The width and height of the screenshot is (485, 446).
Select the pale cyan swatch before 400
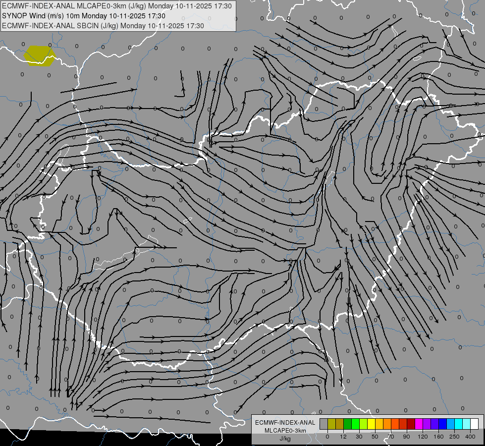coord(467,424)
